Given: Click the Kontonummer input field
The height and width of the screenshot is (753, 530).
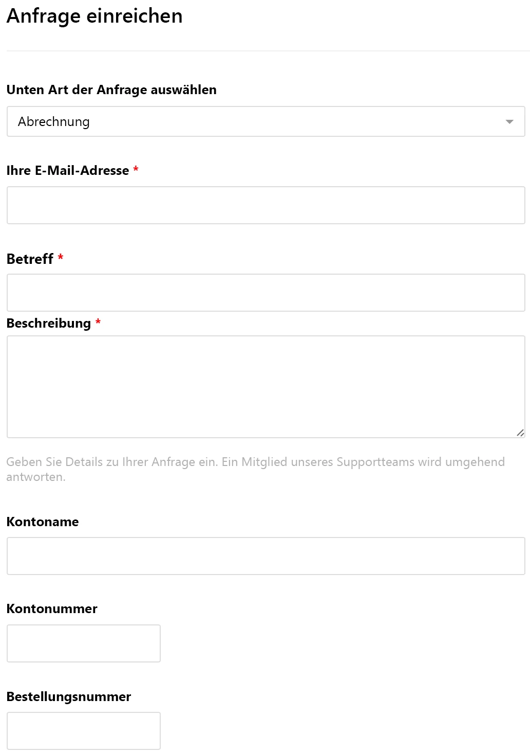Looking at the screenshot, I should [84, 643].
